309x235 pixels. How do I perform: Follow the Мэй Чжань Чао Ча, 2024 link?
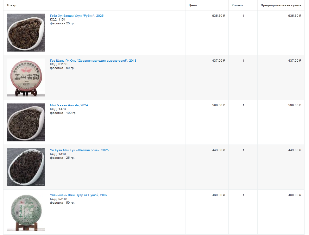click(69, 105)
